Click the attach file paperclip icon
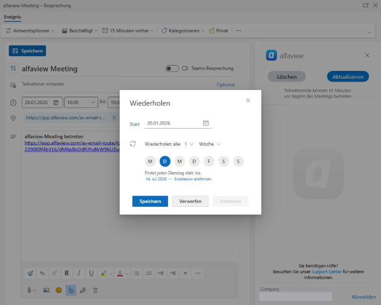This screenshot has width=381, height=305. pyautogui.click(x=29, y=290)
